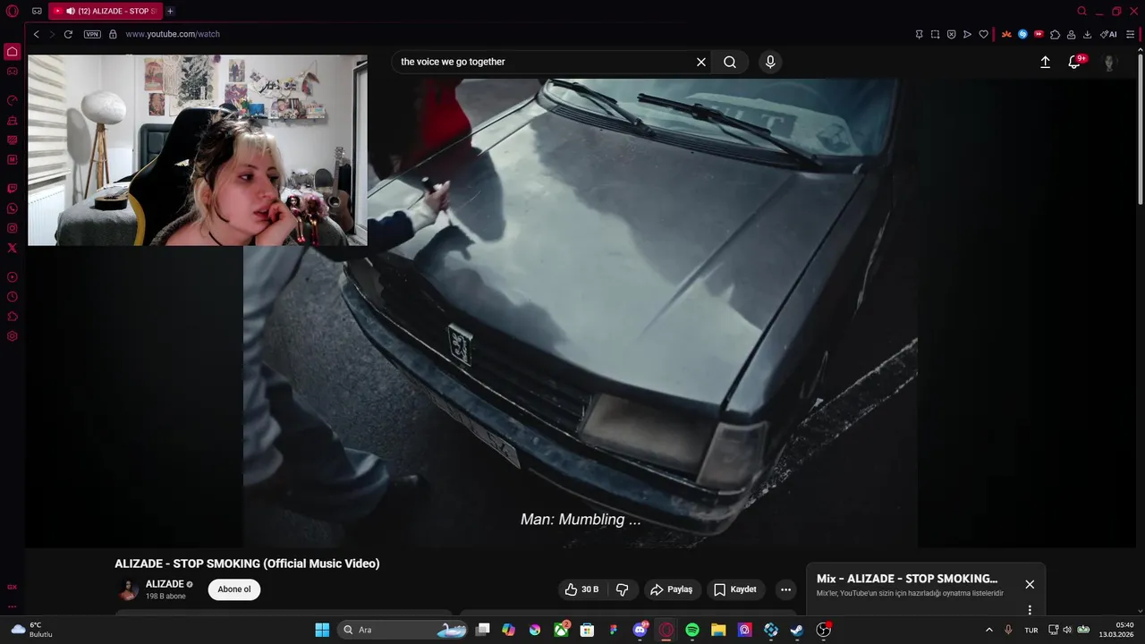Open the YouTube account avatar menu
Screen dimensions: 1145x644
1109,62
